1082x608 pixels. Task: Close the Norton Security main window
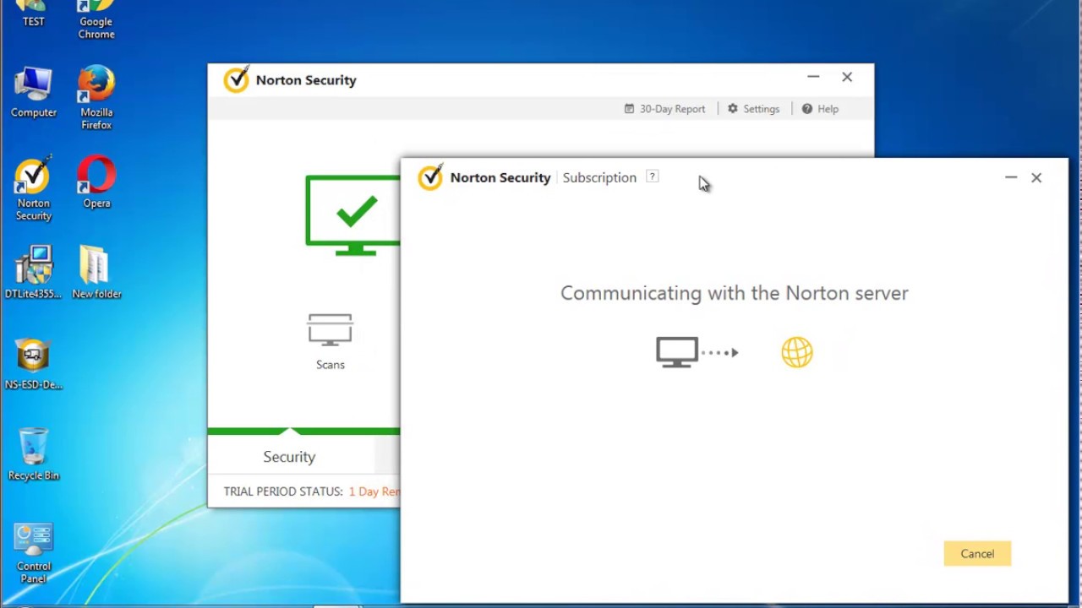pos(847,77)
